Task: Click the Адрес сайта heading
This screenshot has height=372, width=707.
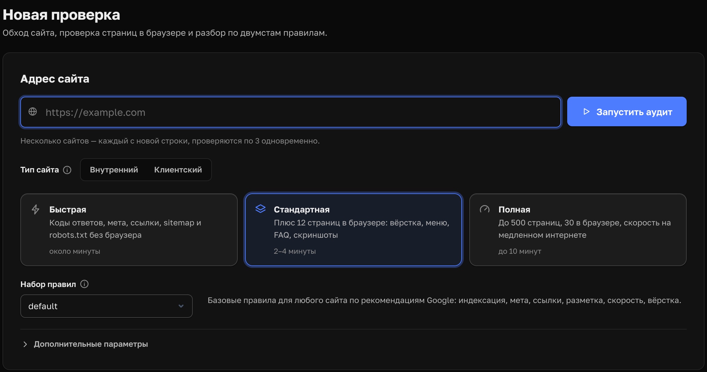Action: tap(55, 79)
